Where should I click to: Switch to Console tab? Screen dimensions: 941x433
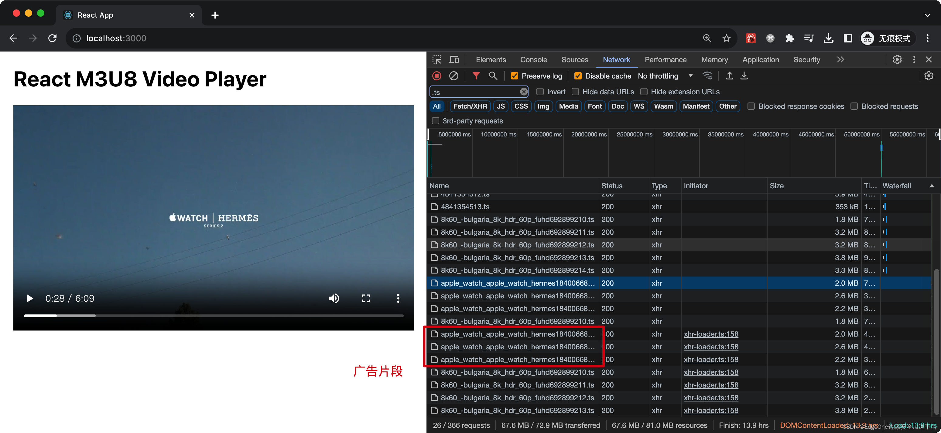tap(533, 59)
